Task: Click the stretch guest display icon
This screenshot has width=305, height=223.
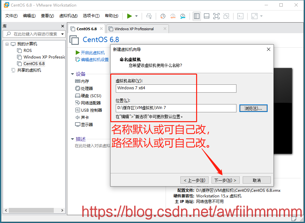Action: click(254, 16)
